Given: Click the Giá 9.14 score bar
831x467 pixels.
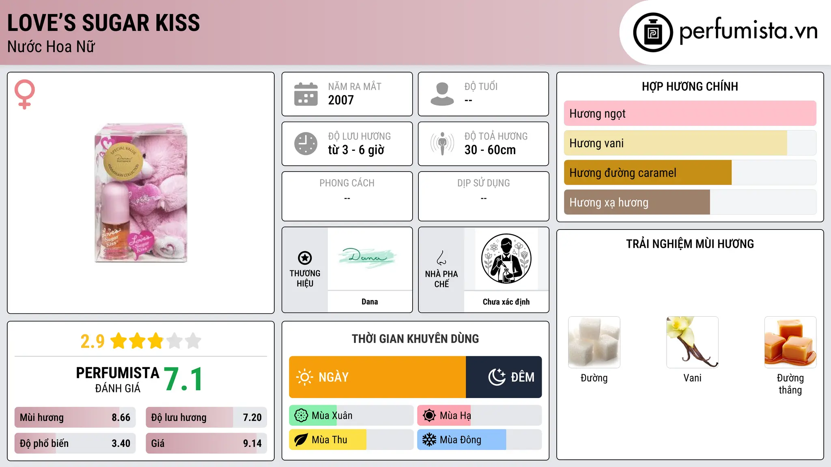Looking at the screenshot, I should (x=207, y=443).
